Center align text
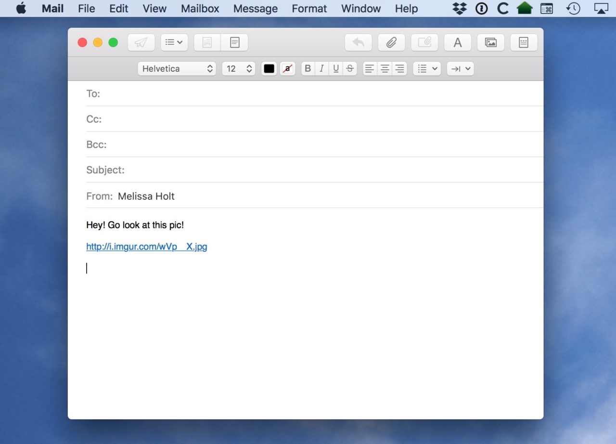This screenshot has height=444, width=616. 385,69
